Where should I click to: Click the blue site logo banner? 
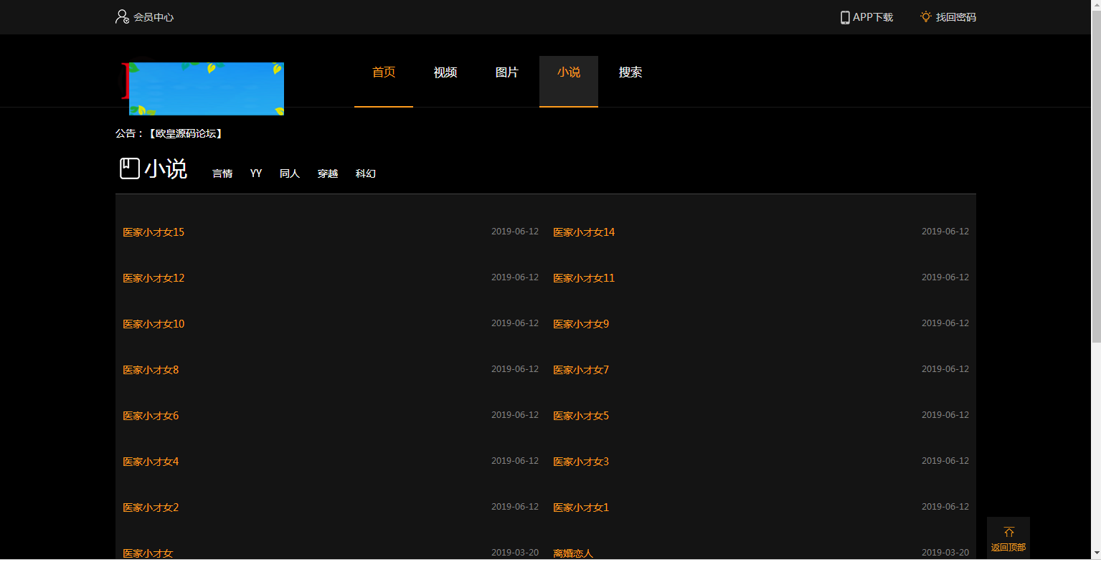tap(207, 88)
